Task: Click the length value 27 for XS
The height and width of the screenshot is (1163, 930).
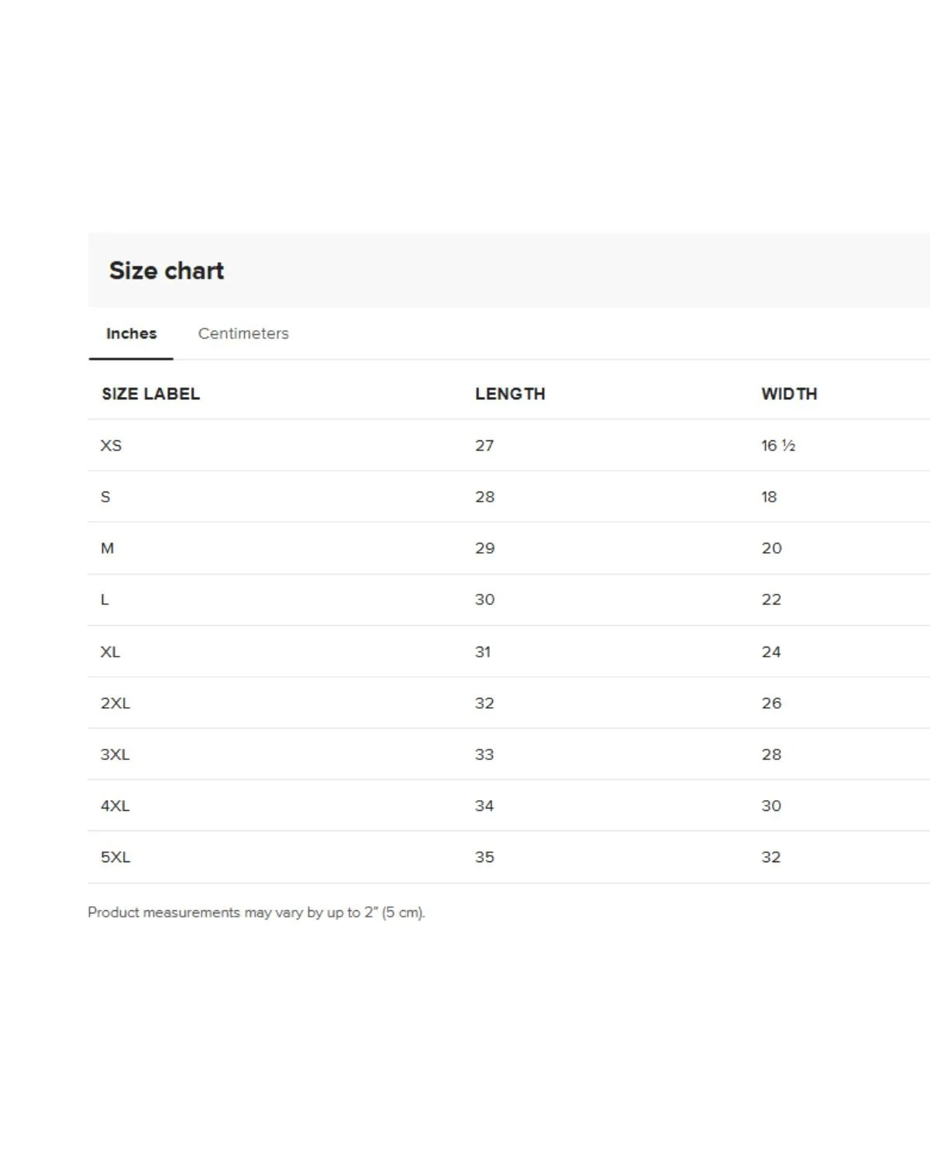Action: 484,446
